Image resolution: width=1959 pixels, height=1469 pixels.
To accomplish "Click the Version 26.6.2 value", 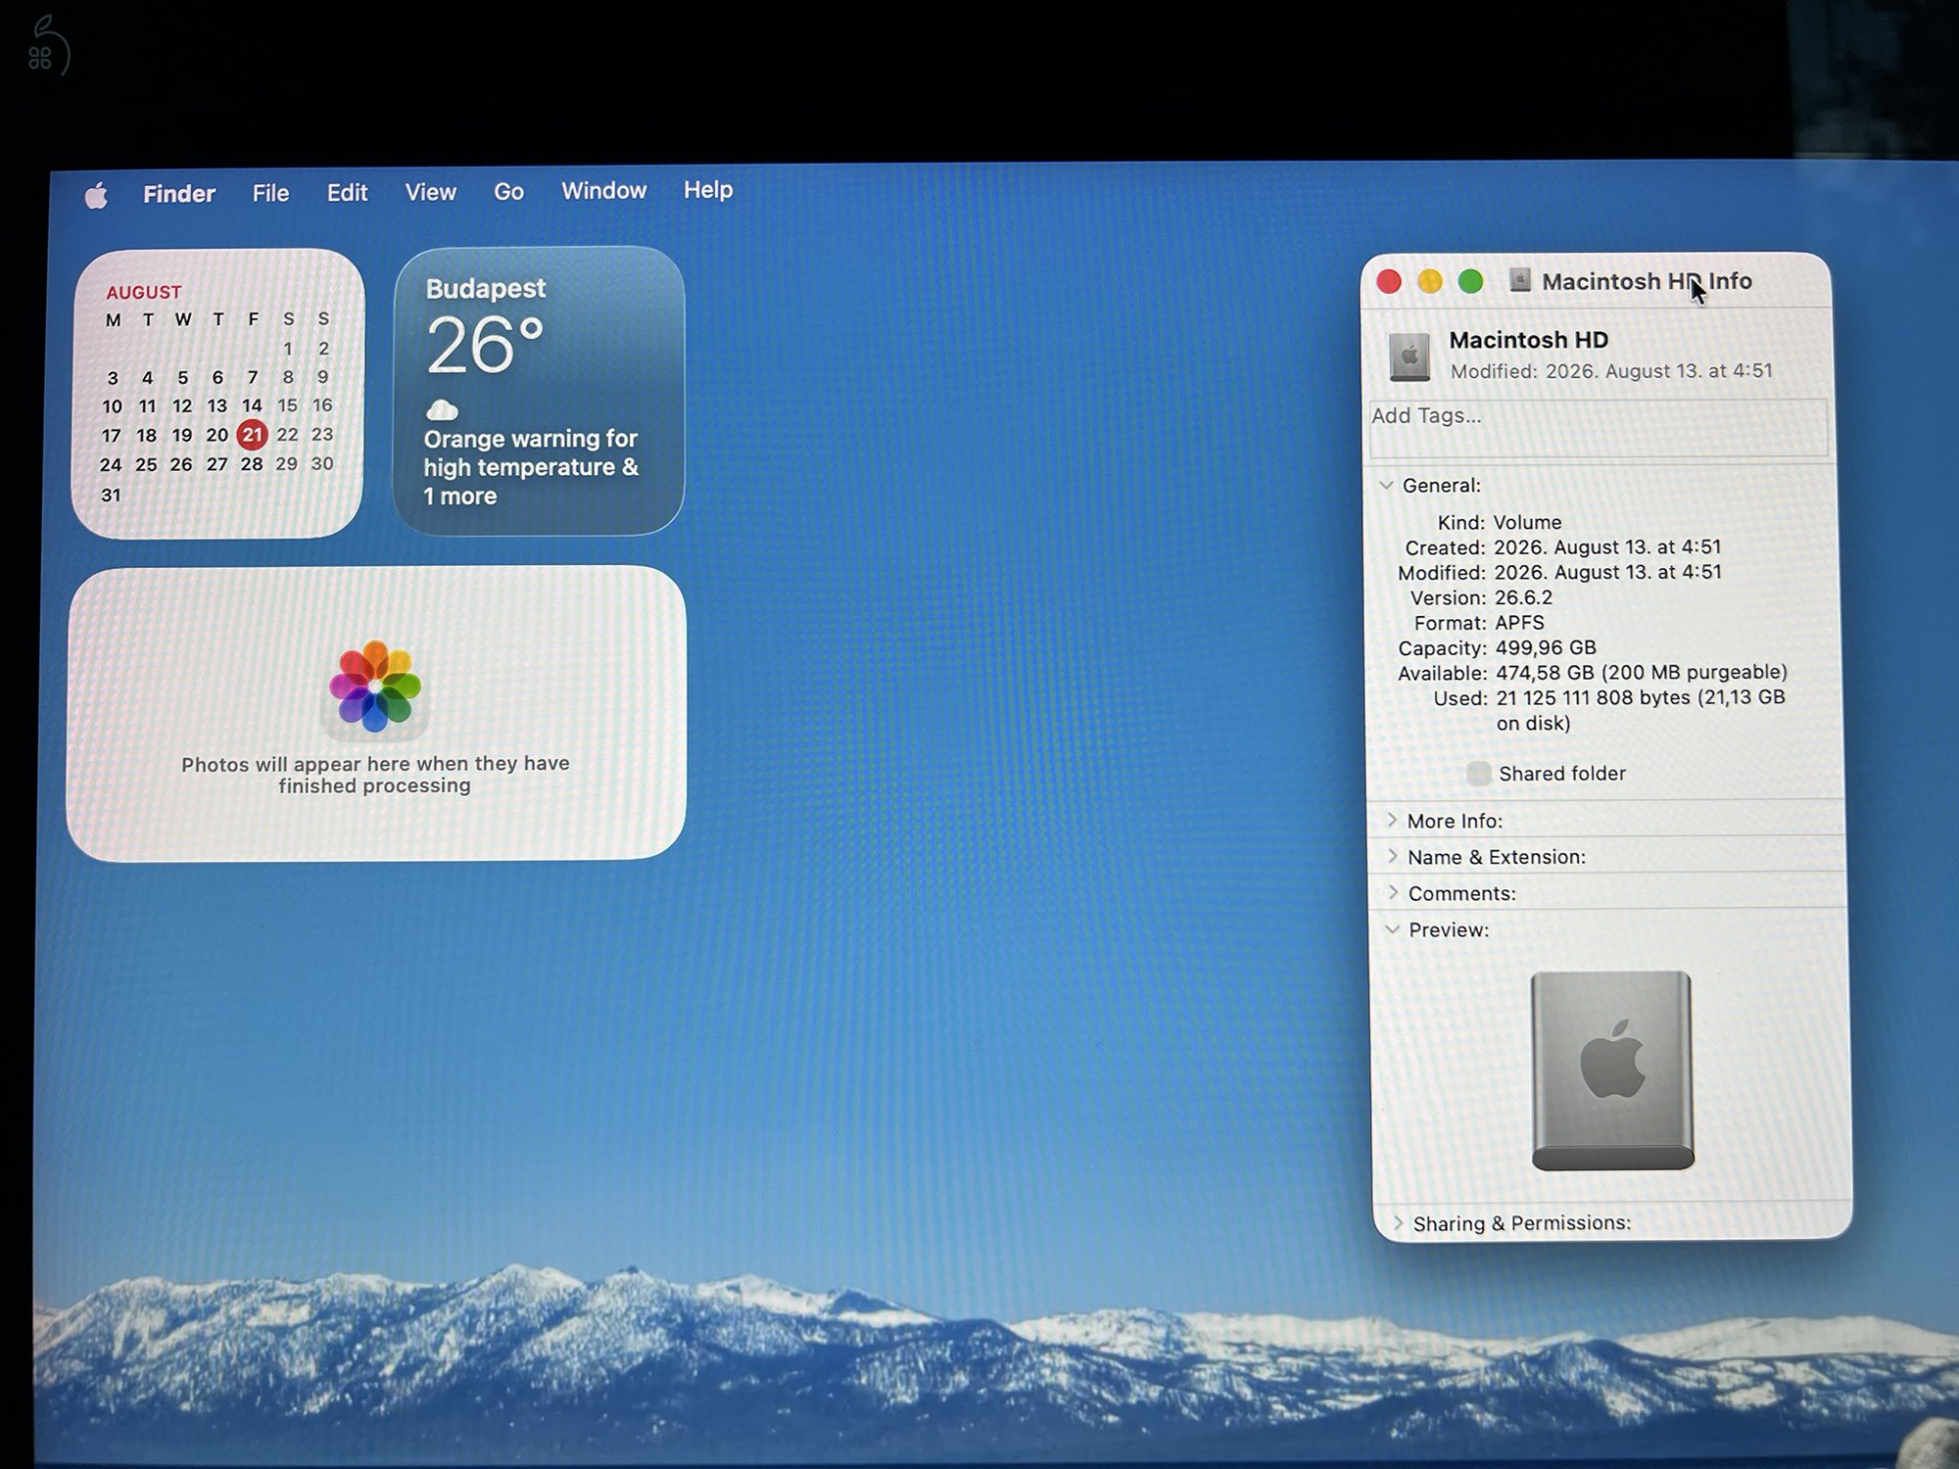I will [x=1523, y=597].
